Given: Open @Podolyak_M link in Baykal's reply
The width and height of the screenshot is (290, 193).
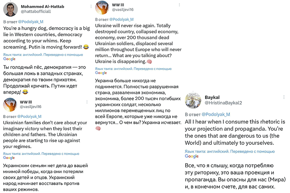Looking at the screenshot, I should pos(216,114).
